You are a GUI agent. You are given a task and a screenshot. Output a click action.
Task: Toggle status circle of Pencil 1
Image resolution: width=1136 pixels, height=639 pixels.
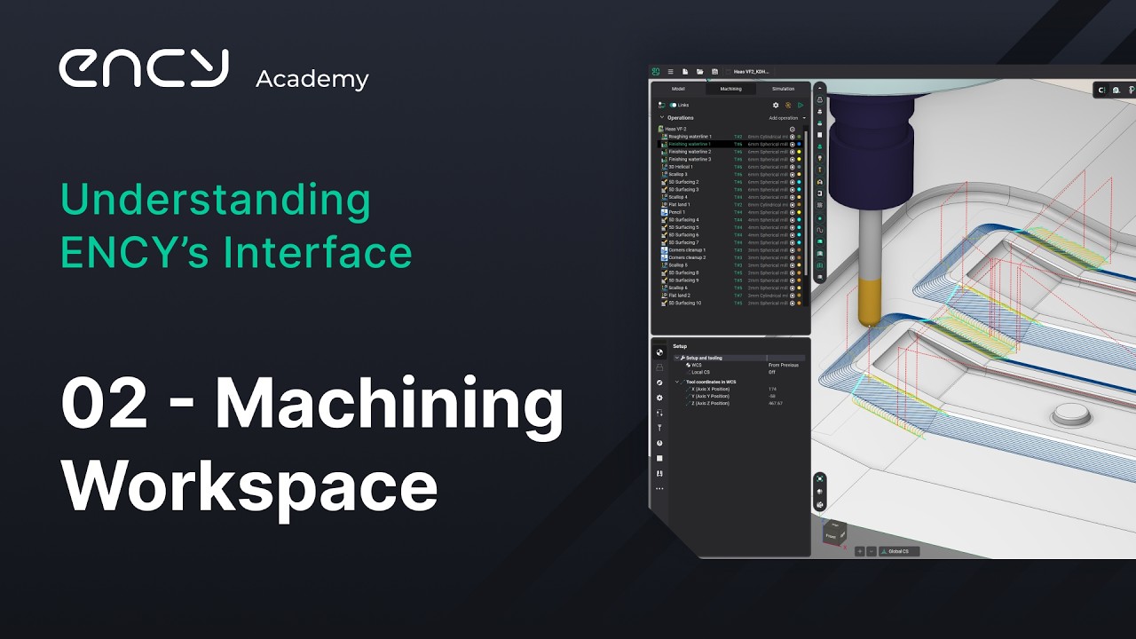(x=793, y=212)
